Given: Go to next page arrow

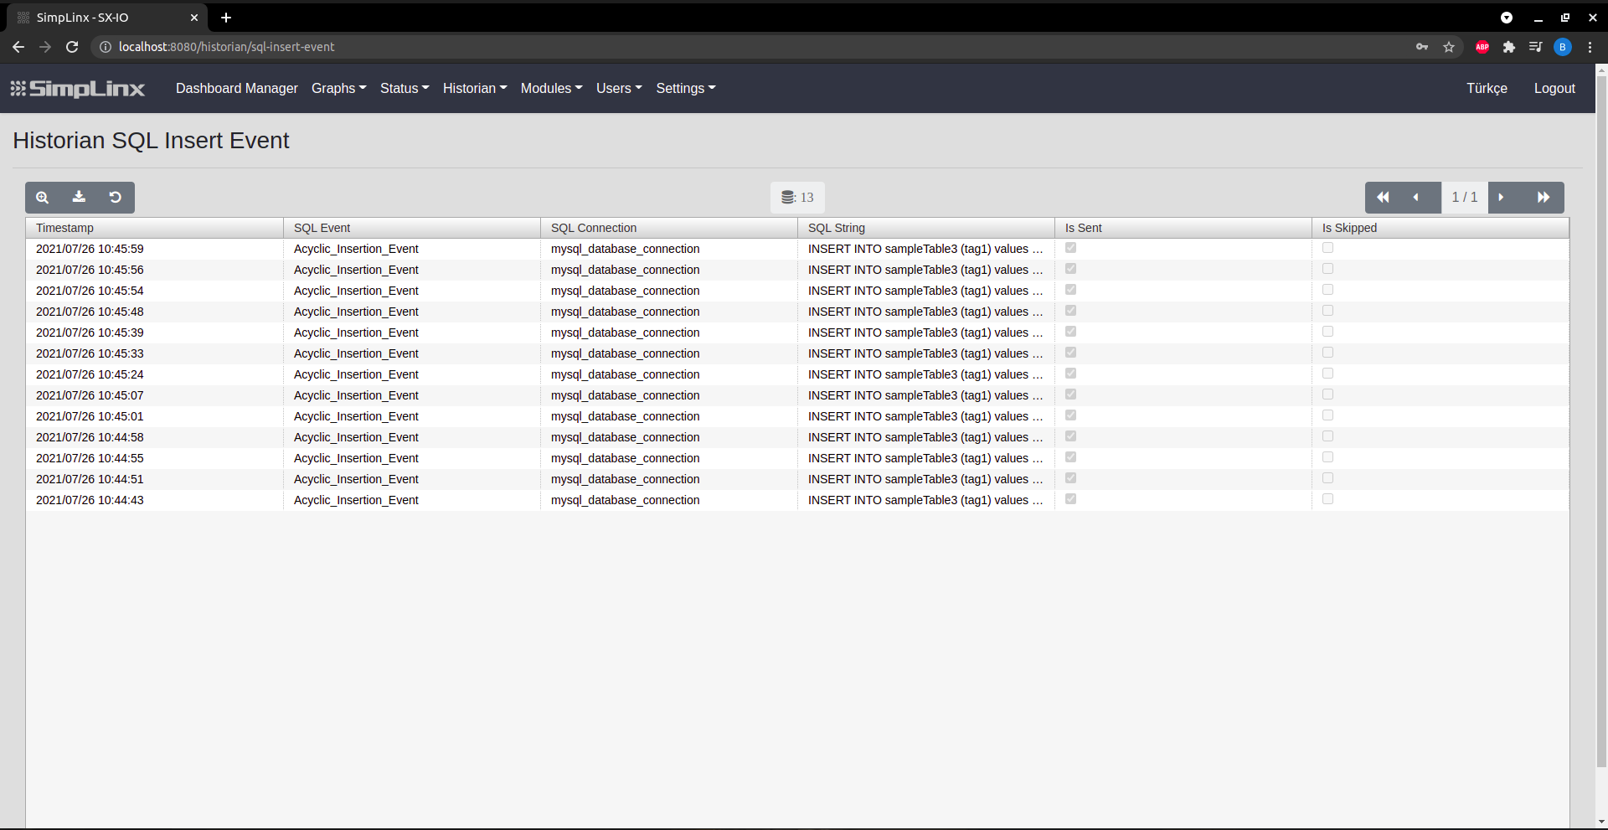Looking at the screenshot, I should (1501, 198).
